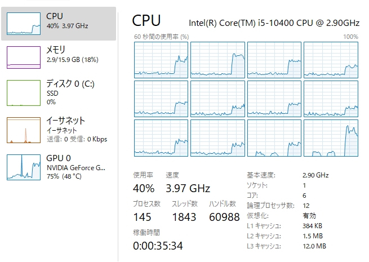This screenshot has width=369, height=262.
Task: Click the top-left logical processor graph
Action: coord(161,59)
